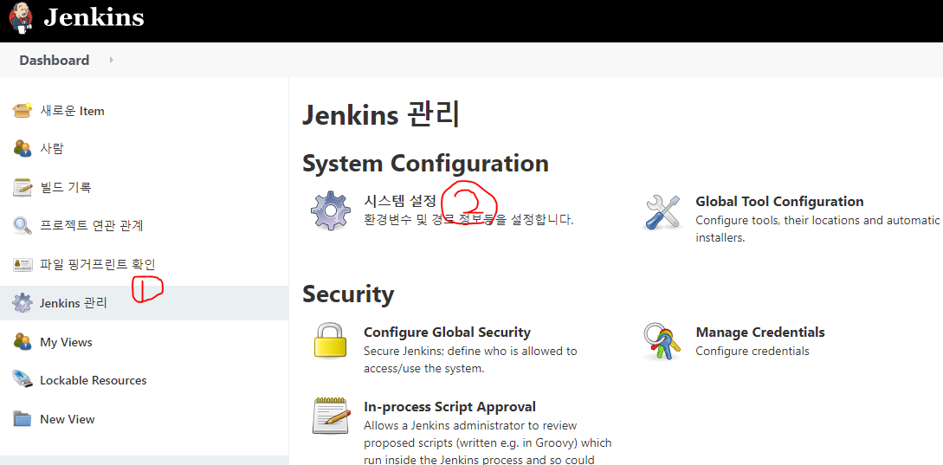Open 프로젝트 연관 관계 sidebar link
The height and width of the screenshot is (465, 943).
(92, 226)
